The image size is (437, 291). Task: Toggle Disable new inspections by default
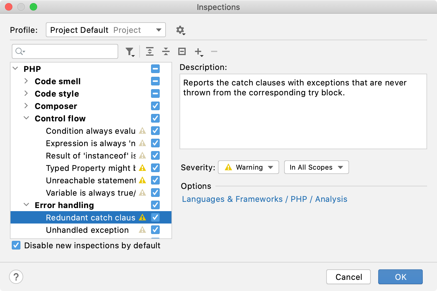click(x=16, y=245)
